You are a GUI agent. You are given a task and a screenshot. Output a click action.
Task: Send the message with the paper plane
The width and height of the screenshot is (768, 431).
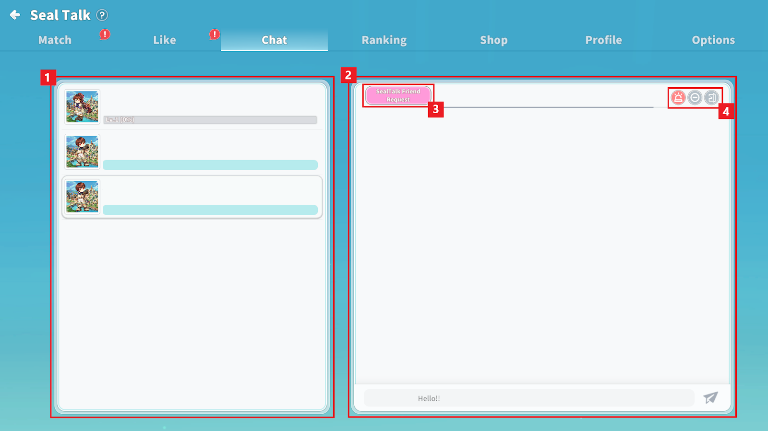point(710,397)
